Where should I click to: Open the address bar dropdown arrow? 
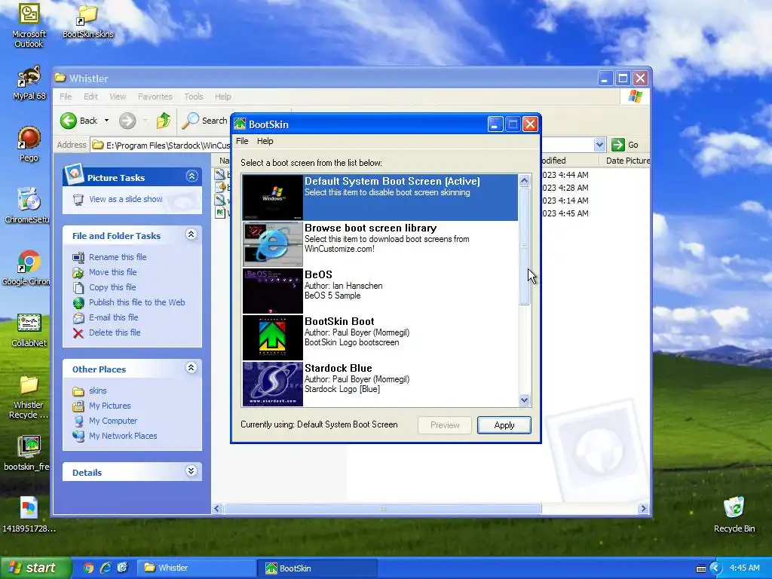tap(599, 145)
